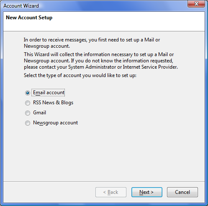The image size is (208, 206).
Task: Click the 'New Account Setup' heading
Action: tap(29, 18)
